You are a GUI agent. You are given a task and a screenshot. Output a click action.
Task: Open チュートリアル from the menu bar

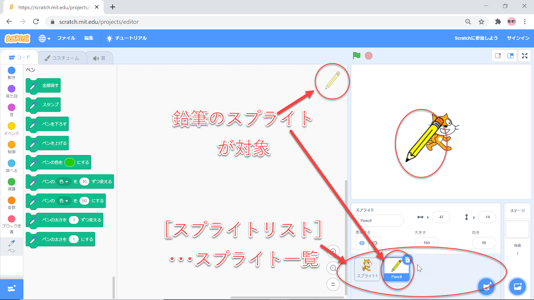(x=126, y=38)
